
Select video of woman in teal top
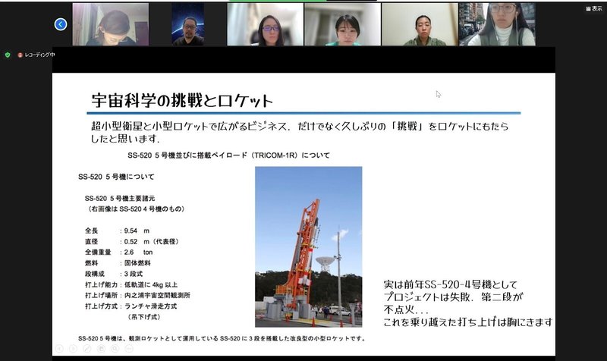pyautogui.click(x=343, y=24)
